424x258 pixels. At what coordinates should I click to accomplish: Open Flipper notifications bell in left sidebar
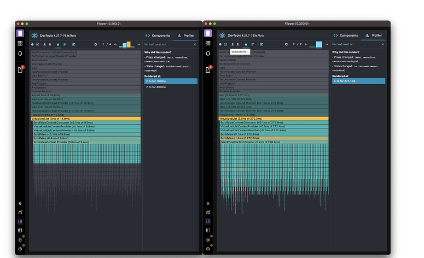(20, 53)
